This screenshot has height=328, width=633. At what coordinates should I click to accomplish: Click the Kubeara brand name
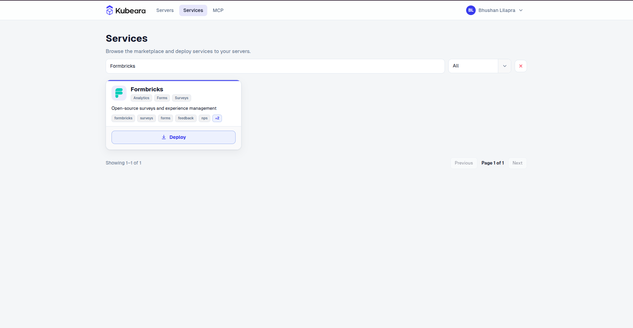pos(130,11)
